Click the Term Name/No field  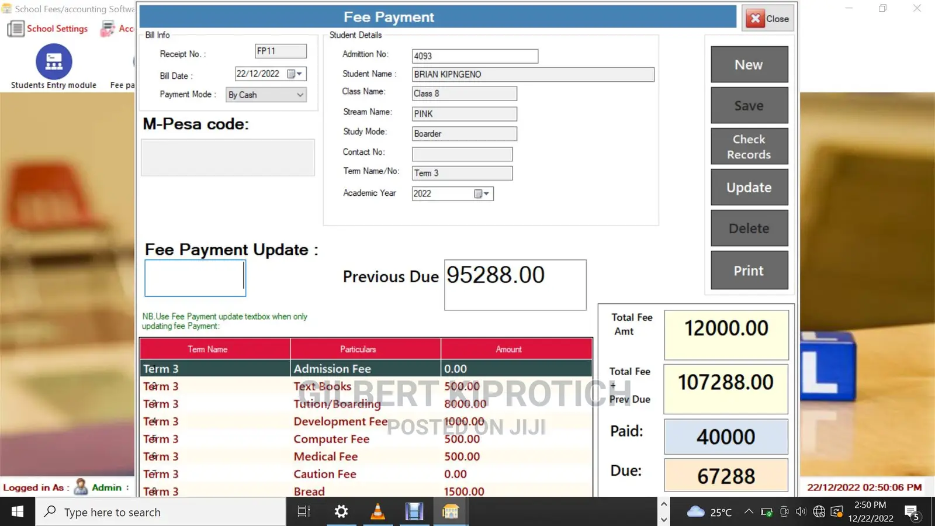(x=462, y=173)
